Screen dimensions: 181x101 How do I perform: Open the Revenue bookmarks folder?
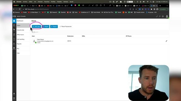(x=16, y=12)
